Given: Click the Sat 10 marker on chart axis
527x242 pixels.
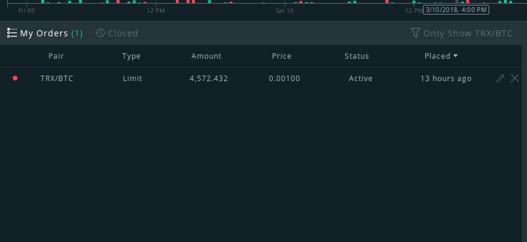Looking at the screenshot, I should (284, 11).
